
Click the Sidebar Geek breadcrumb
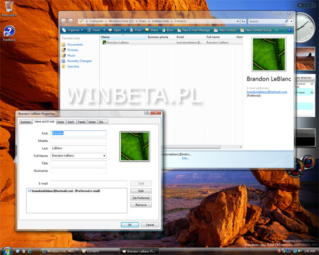pyautogui.click(x=160, y=21)
